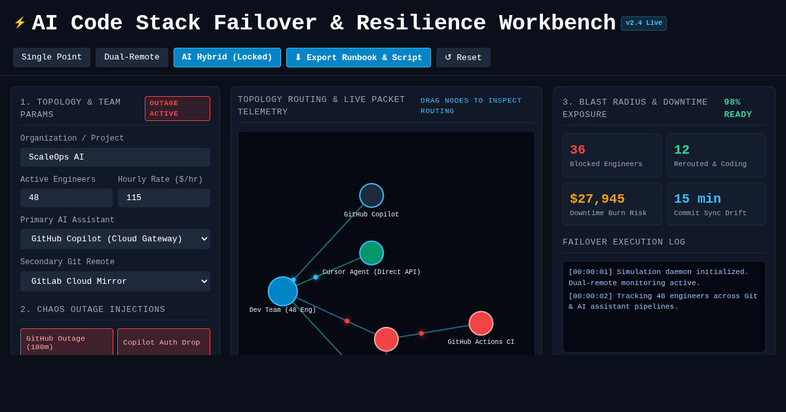Reset the workbench
Image resolution: width=786 pixels, height=412 pixels.
point(463,58)
